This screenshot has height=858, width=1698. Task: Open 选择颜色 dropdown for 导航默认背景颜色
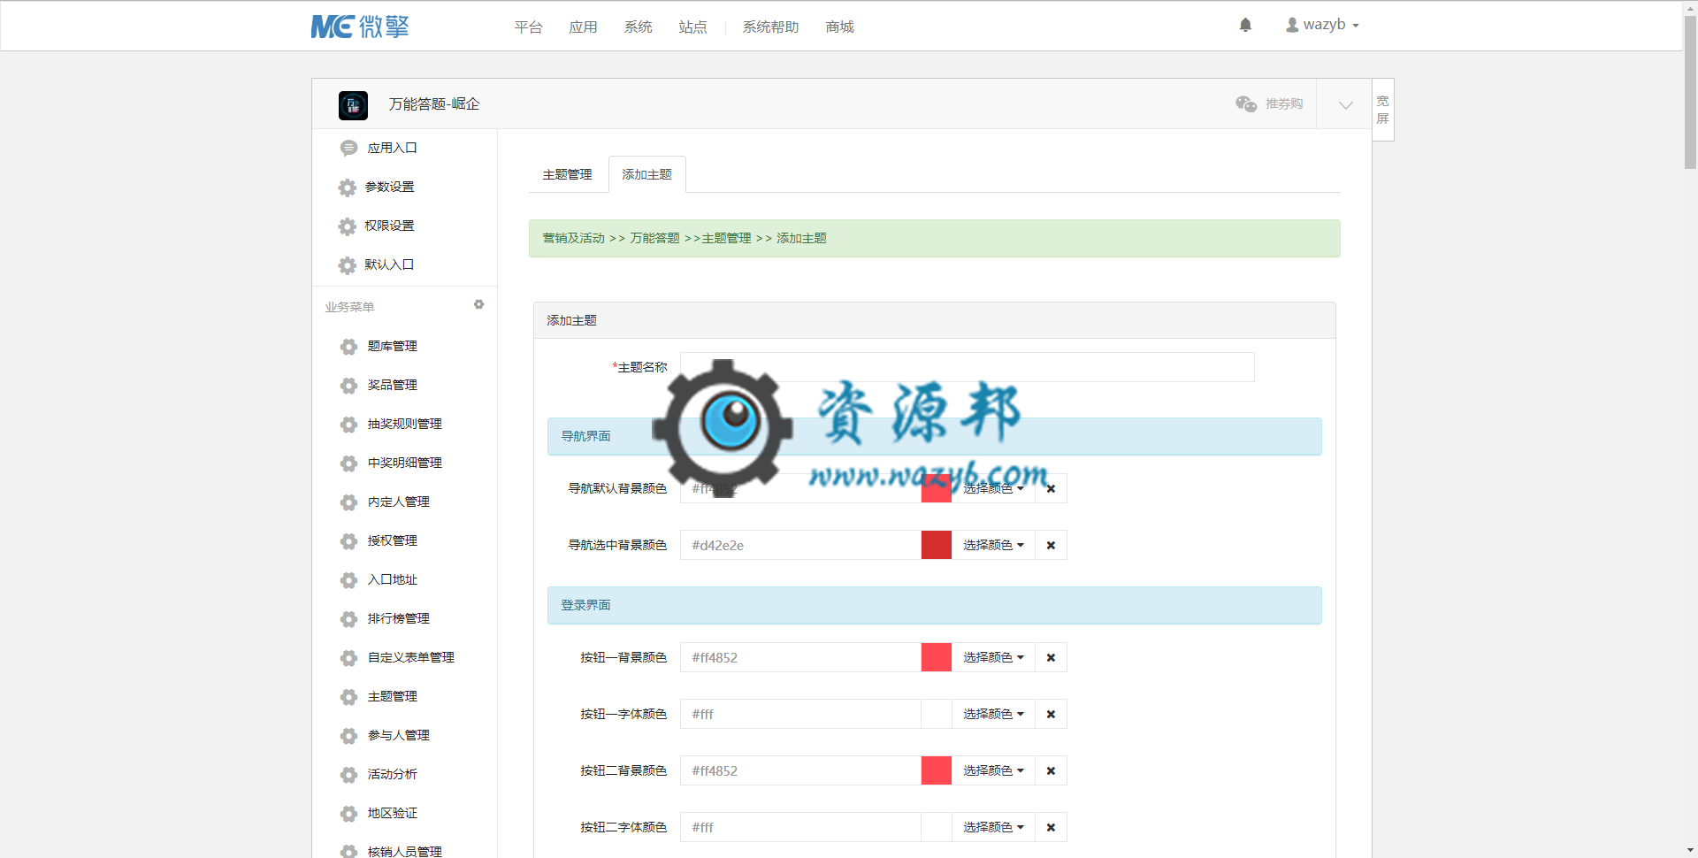click(x=993, y=488)
